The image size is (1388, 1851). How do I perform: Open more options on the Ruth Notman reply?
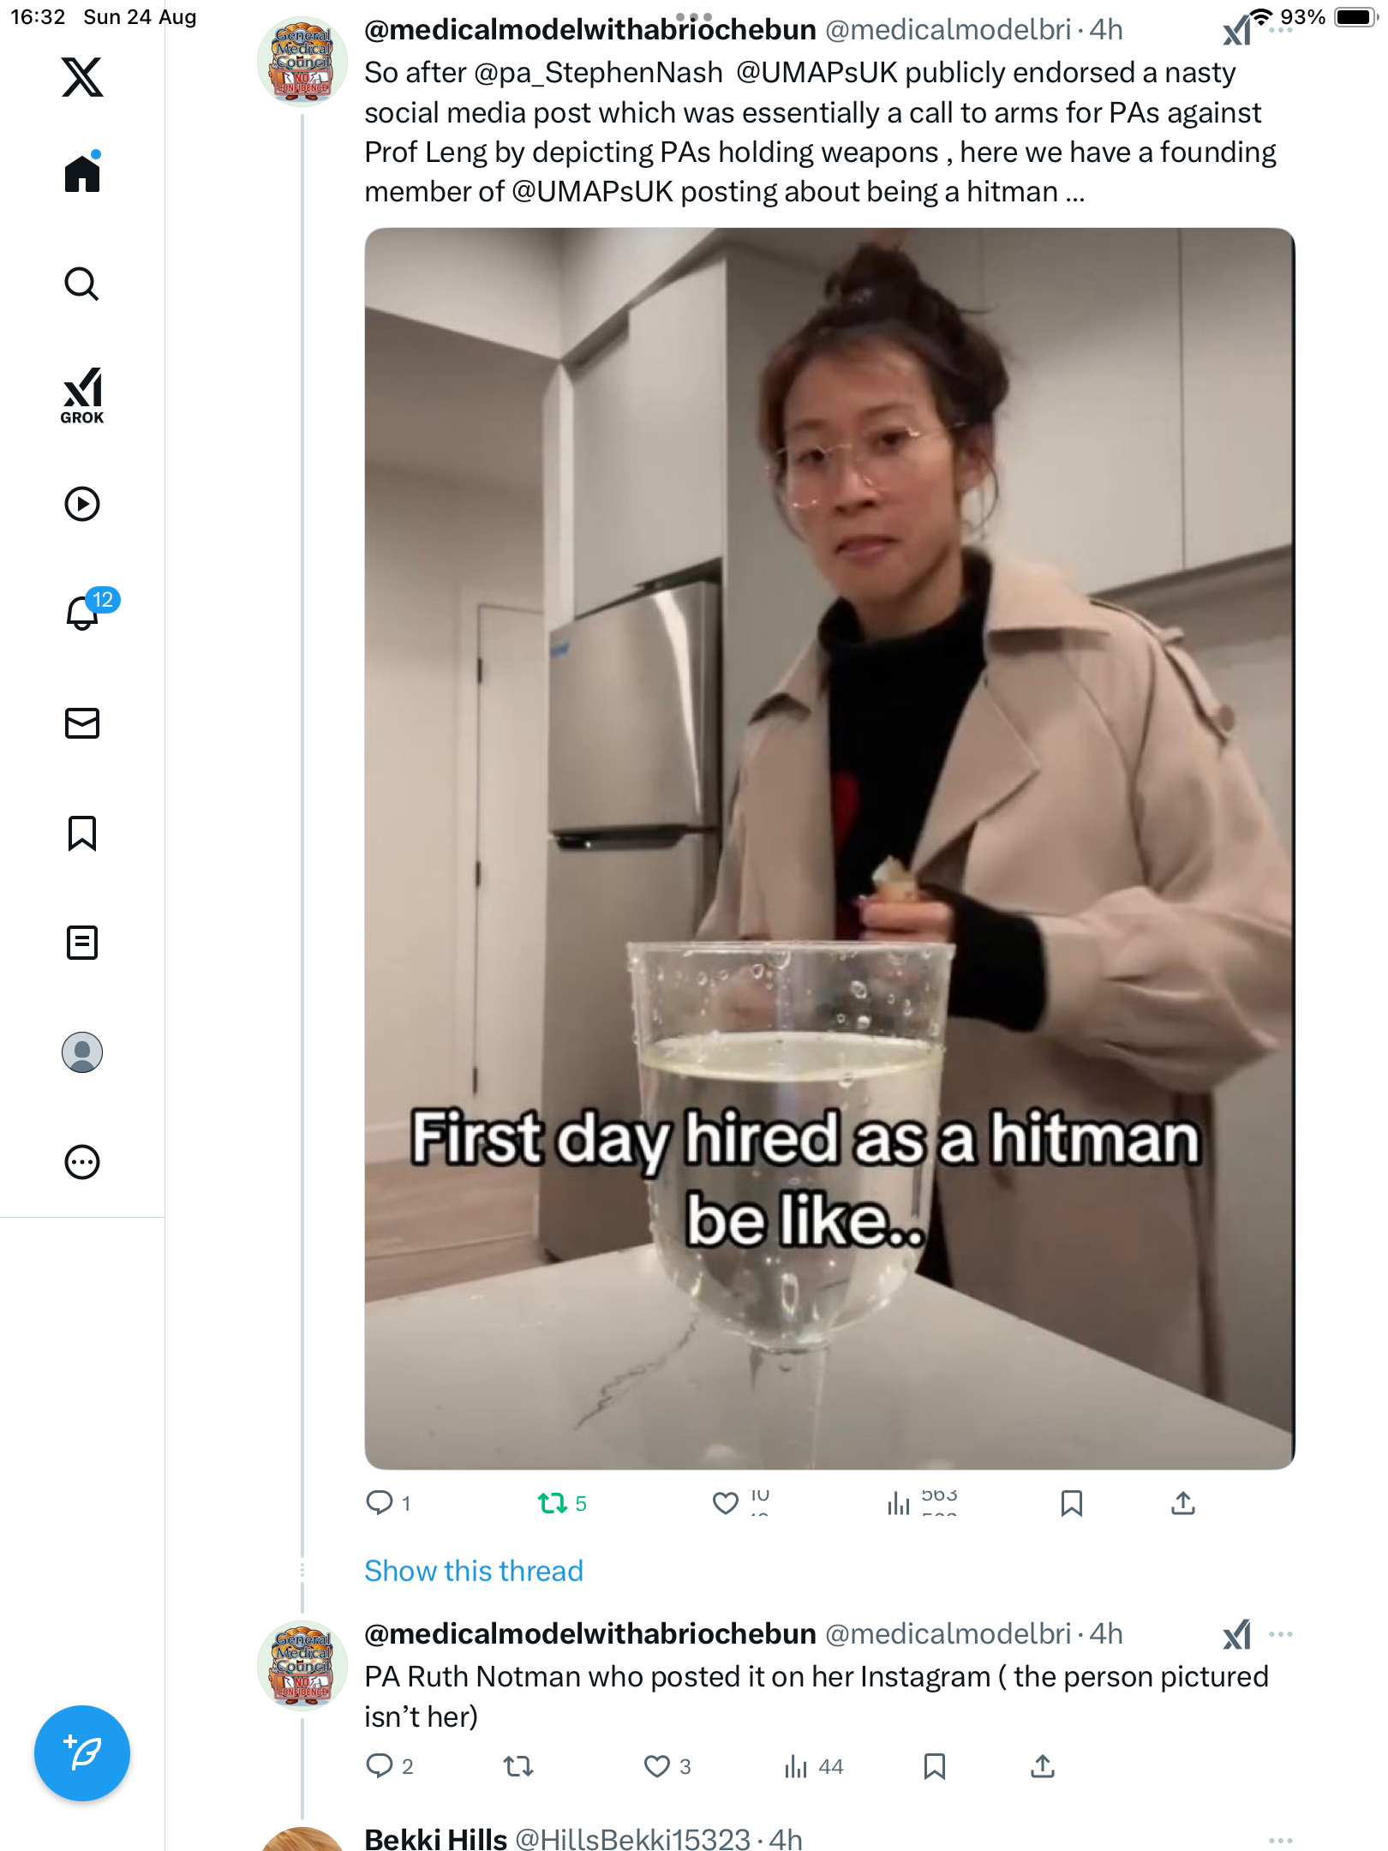click(x=1280, y=1634)
